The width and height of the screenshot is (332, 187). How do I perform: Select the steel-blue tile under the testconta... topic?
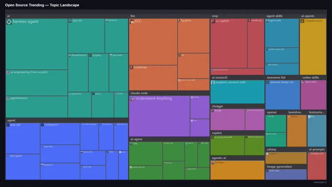click(317, 131)
